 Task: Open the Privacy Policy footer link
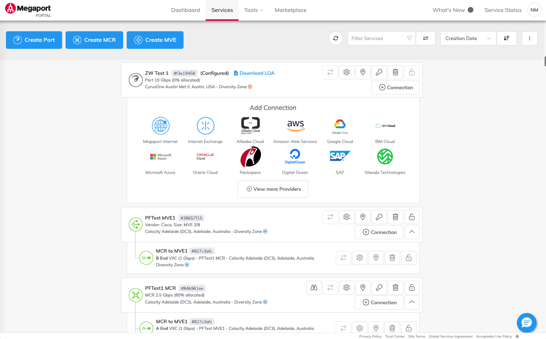[370, 337]
